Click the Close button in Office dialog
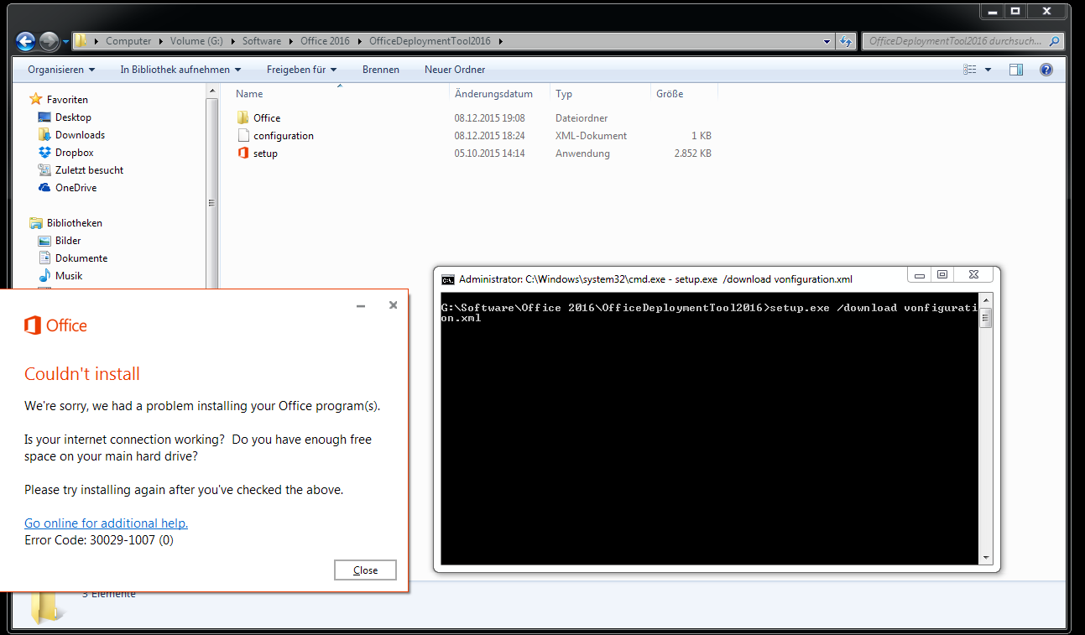The height and width of the screenshot is (635, 1085). (x=365, y=570)
